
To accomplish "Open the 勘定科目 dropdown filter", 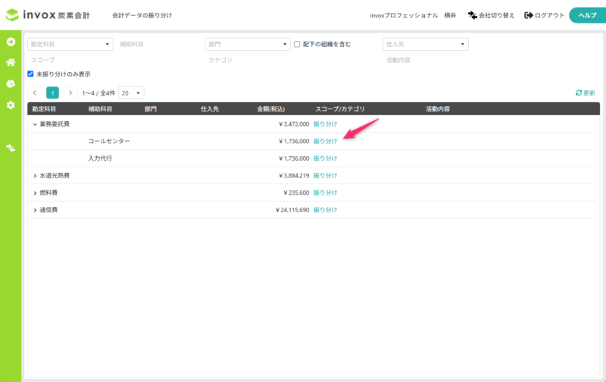I will click(70, 45).
